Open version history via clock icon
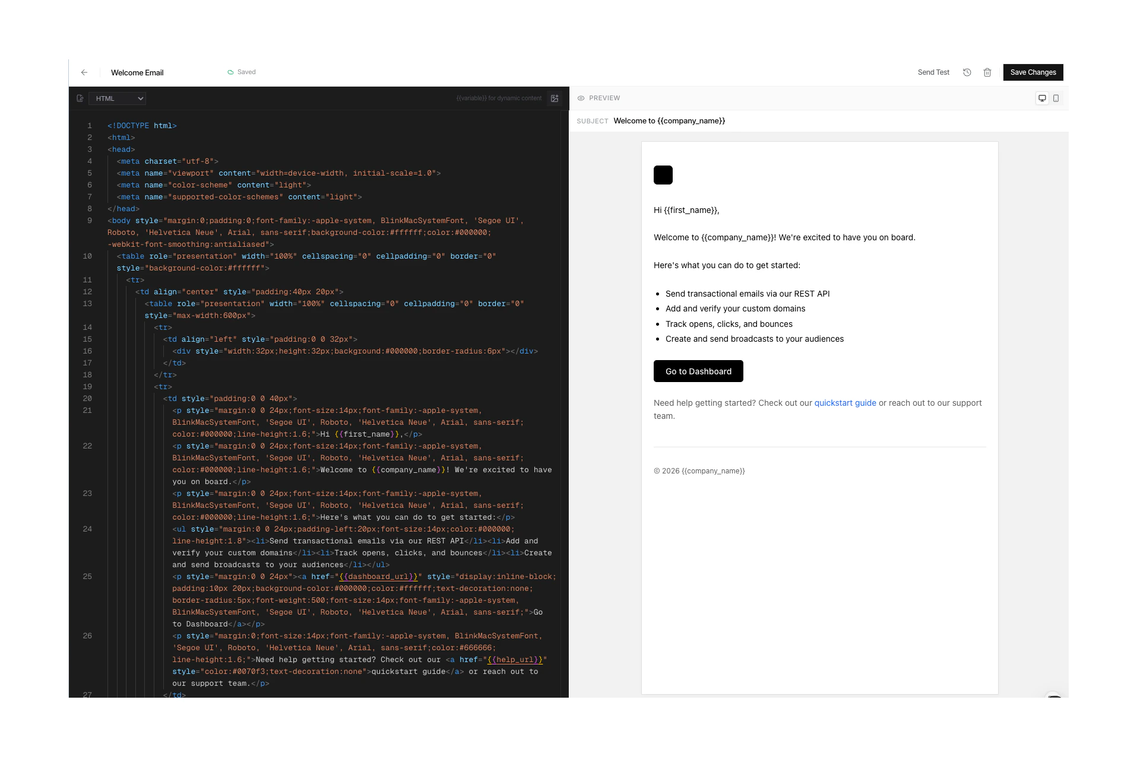 (967, 72)
